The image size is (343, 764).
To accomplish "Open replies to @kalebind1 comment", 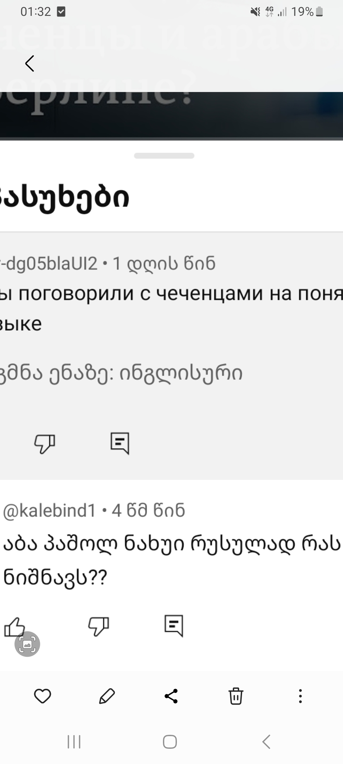I will click(174, 626).
